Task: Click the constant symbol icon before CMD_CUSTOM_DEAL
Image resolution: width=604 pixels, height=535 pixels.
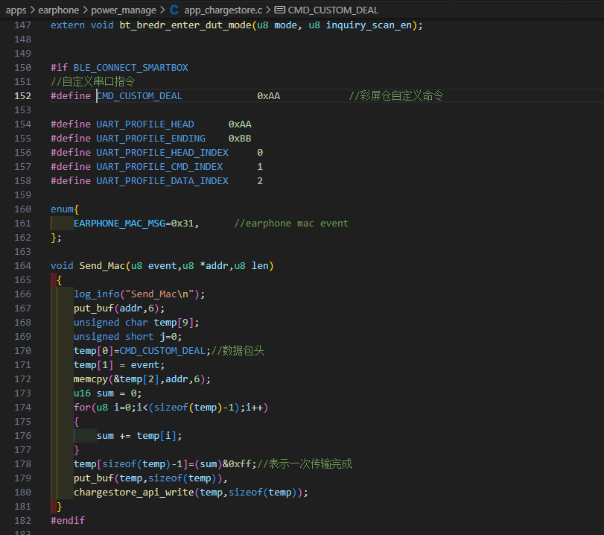Action: (x=280, y=10)
